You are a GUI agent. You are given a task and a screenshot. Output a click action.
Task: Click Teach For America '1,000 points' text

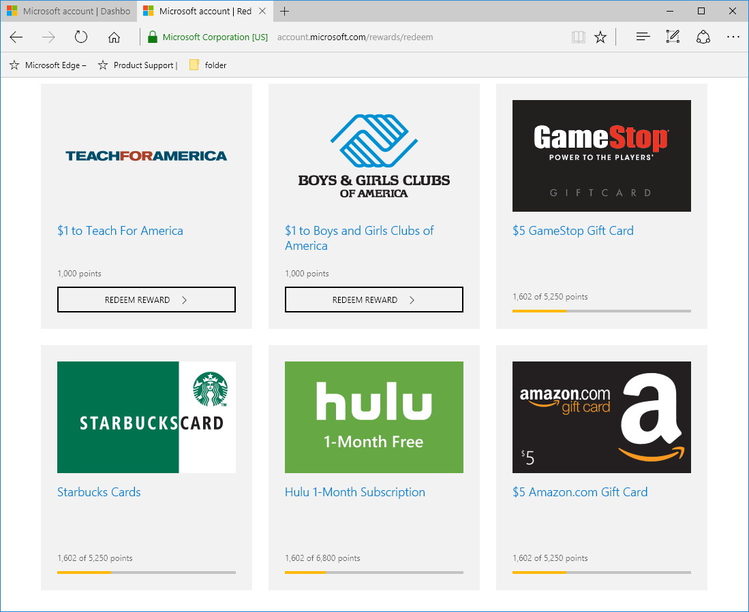click(79, 274)
